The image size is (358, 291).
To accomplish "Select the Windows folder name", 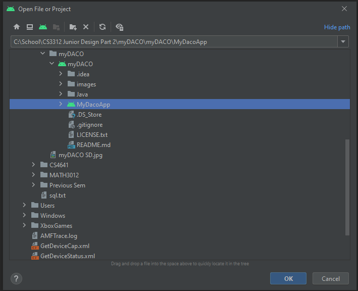I will click(53, 216).
